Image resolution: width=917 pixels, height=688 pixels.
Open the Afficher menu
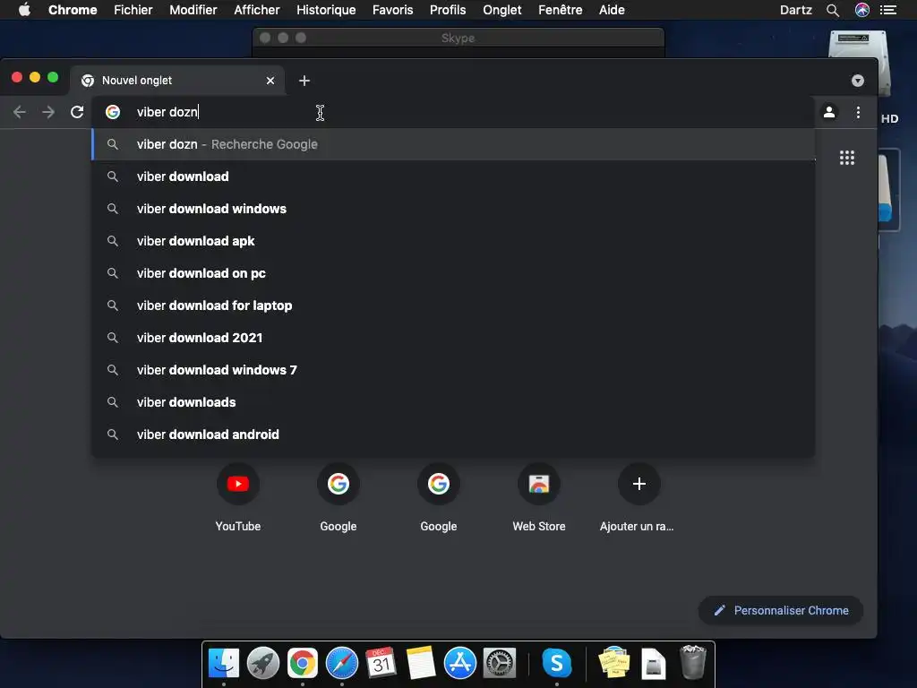[257, 10]
